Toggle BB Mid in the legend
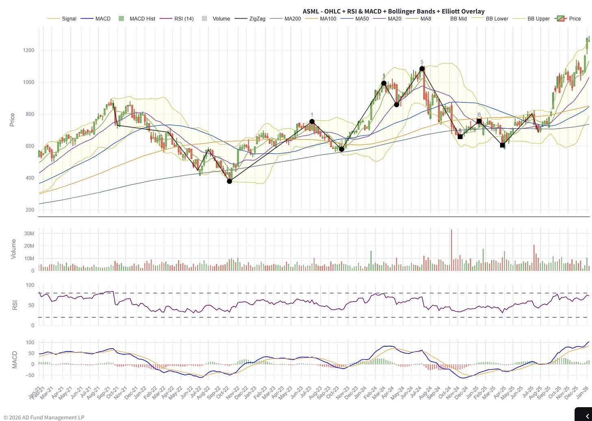Image resolution: width=592 pixels, height=421 pixels. coord(452,19)
